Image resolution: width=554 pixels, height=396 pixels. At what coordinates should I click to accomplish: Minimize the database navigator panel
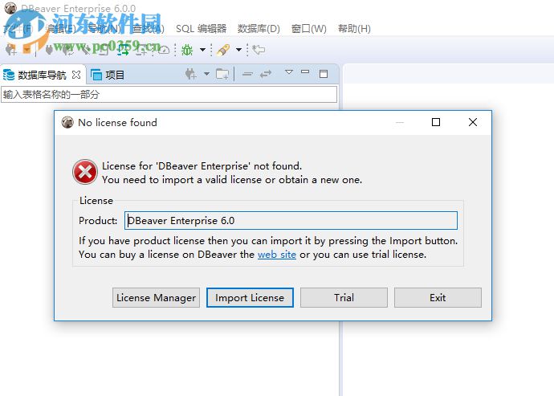[x=305, y=71]
